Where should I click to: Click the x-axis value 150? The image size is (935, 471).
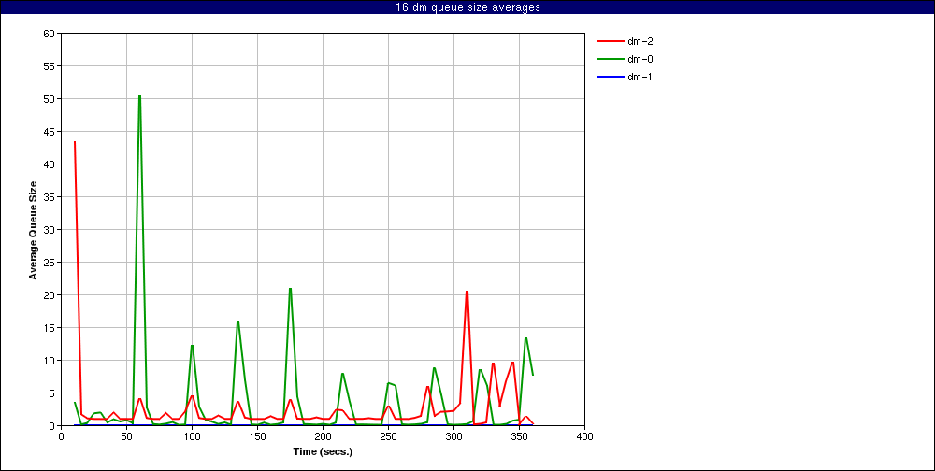tap(258, 436)
